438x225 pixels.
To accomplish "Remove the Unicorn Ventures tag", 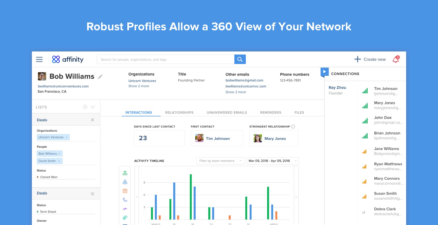I will [x=66, y=137].
